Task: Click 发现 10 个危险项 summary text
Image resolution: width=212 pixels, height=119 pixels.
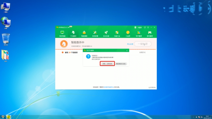Action: [x=71, y=52]
